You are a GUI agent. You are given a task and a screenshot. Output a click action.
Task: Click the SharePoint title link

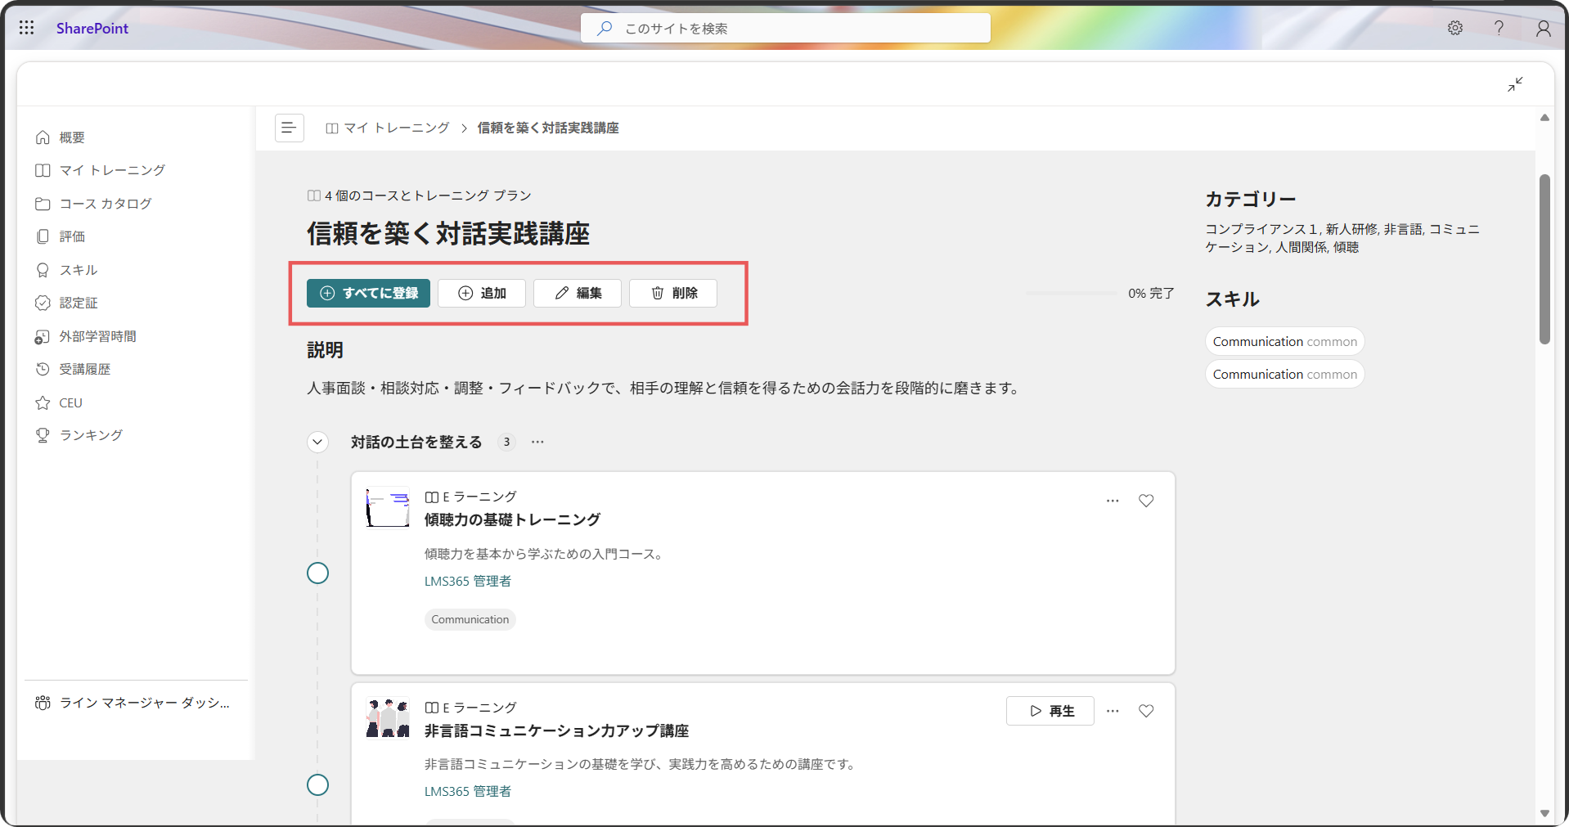pos(92,28)
